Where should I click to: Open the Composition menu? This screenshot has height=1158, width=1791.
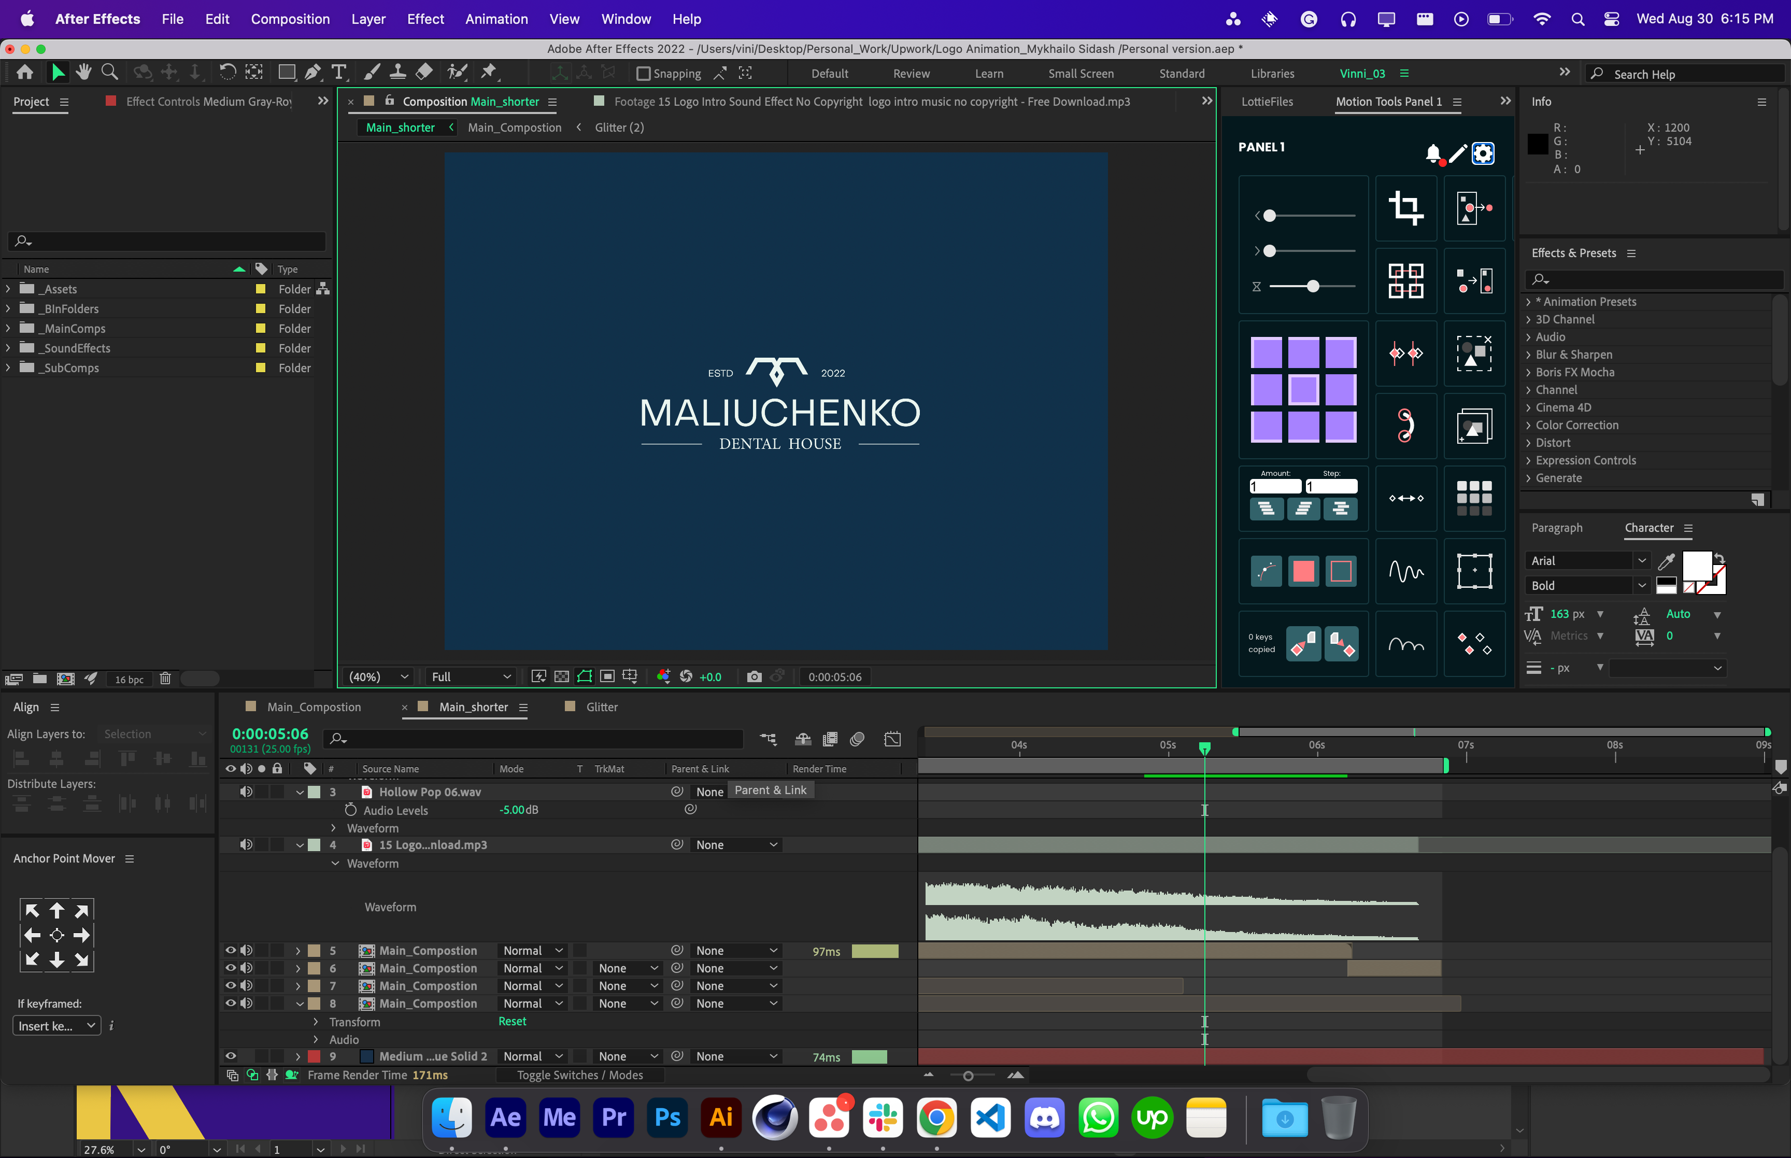pyautogui.click(x=291, y=19)
